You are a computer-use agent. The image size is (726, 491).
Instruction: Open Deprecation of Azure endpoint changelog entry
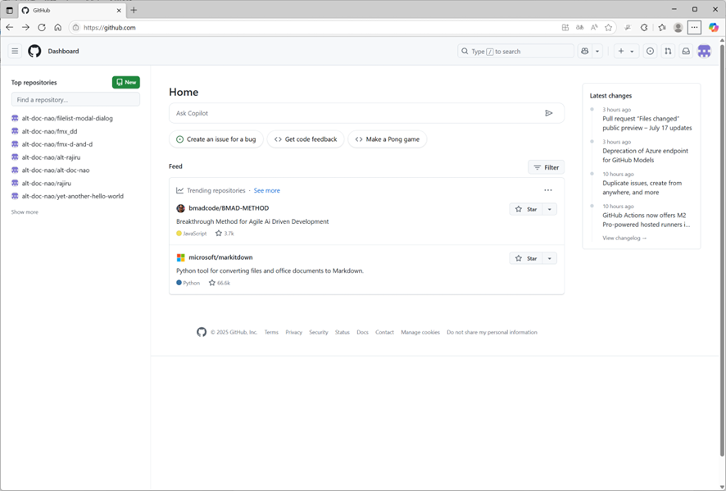tap(645, 155)
